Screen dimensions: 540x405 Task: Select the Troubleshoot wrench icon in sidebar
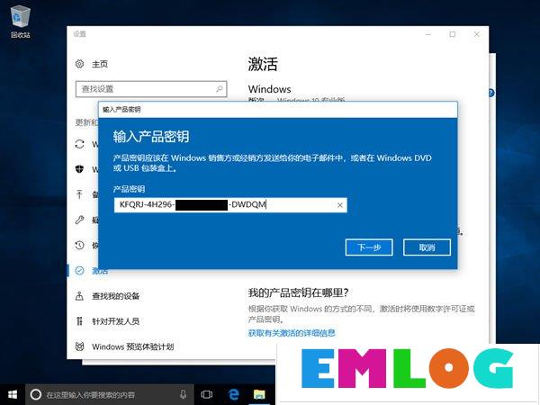79,220
